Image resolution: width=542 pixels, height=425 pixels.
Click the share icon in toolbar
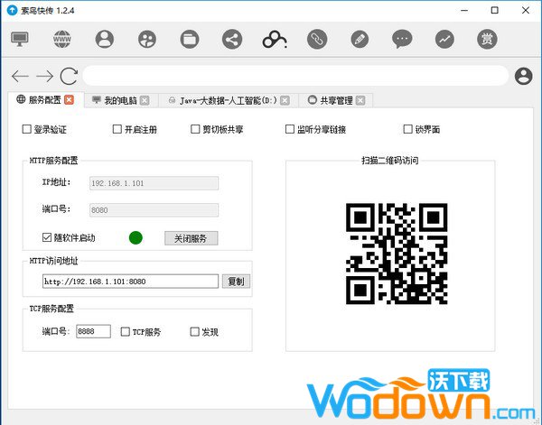click(x=232, y=39)
